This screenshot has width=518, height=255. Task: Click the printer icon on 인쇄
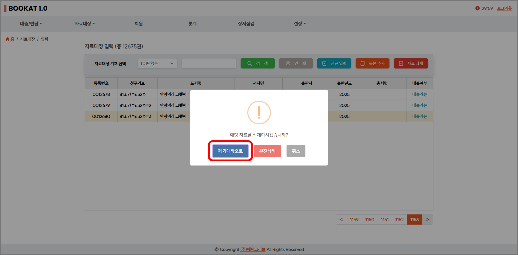pyautogui.click(x=288, y=63)
